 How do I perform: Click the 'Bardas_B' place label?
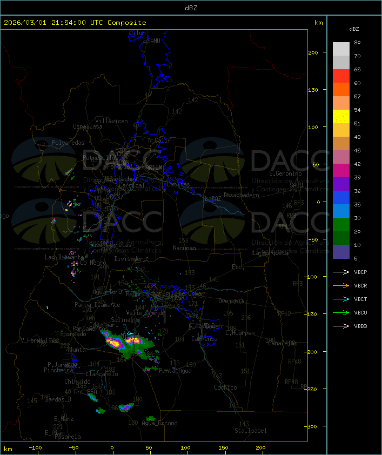58,399
